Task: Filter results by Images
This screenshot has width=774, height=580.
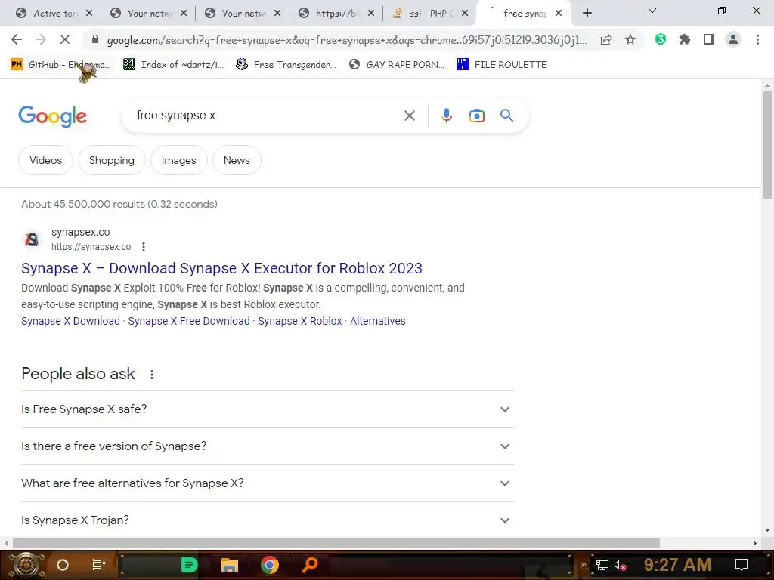Action: coord(178,160)
